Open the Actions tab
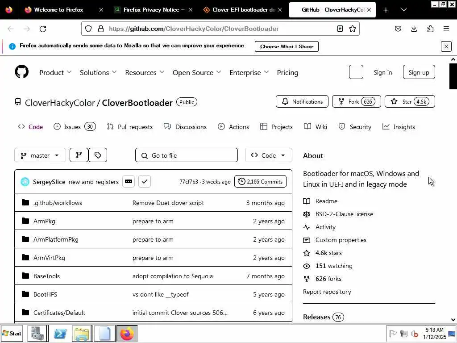Viewport: 457px width, 343px height. coord(233,127)
